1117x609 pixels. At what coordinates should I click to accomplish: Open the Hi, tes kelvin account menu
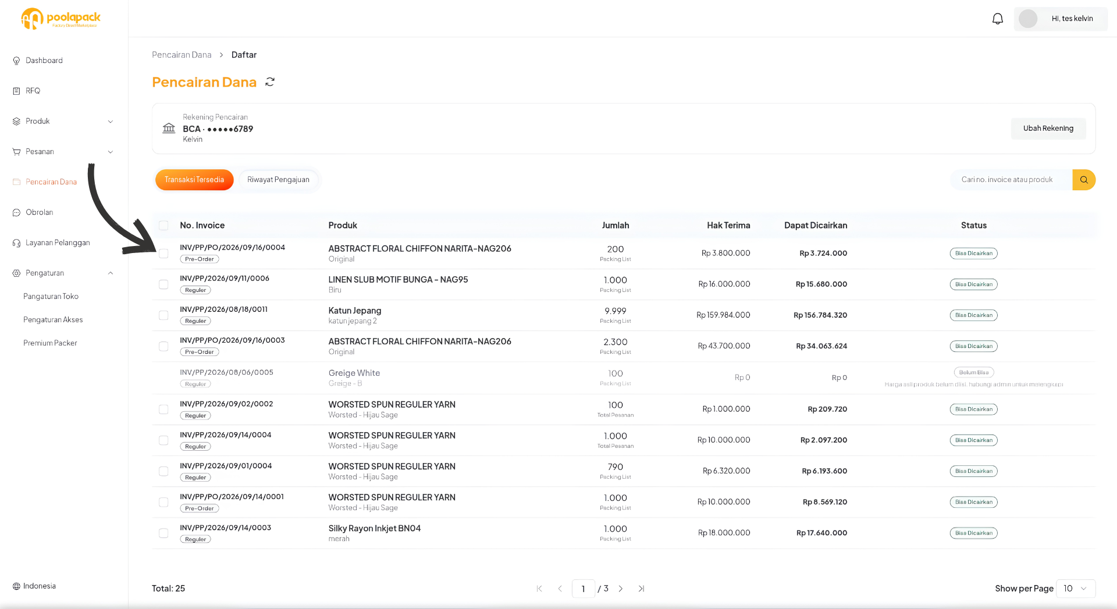pyautogui.click(x=1061, y=19)
